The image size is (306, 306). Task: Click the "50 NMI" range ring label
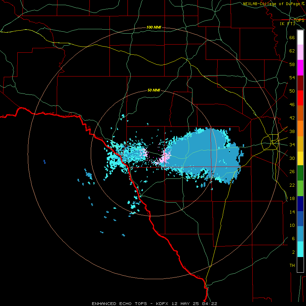[154, 90]
